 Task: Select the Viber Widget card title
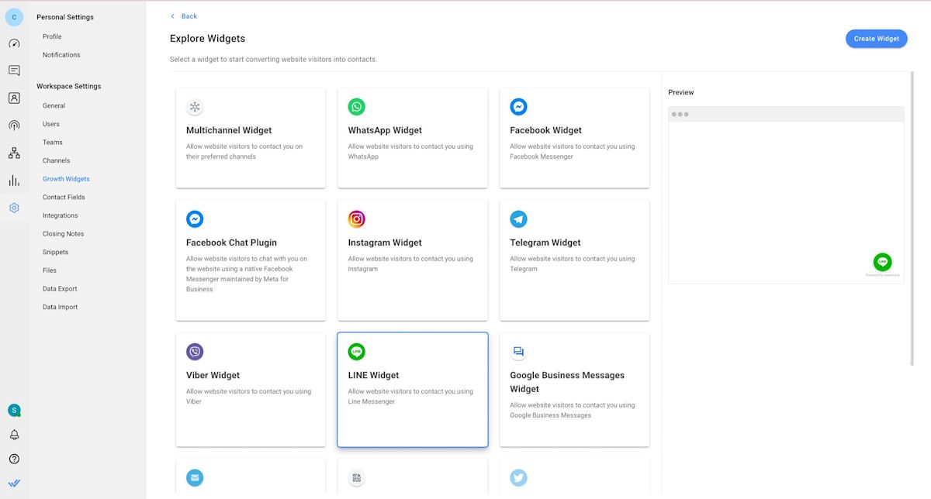pos(213,375)
